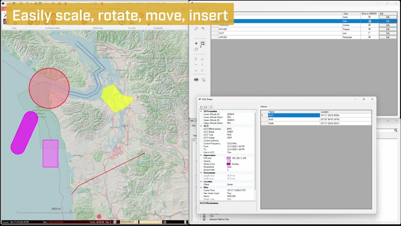
Task: Click the search magnifier icon in background window
Action: pos(396,130)
